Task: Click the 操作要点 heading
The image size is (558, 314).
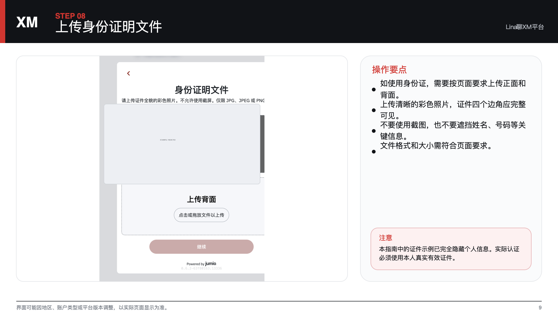Action: (x=389, y=70)
